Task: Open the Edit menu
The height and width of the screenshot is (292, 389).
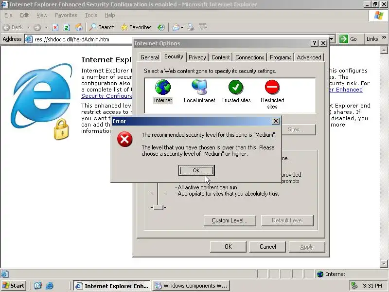Action: click(24, 16)
